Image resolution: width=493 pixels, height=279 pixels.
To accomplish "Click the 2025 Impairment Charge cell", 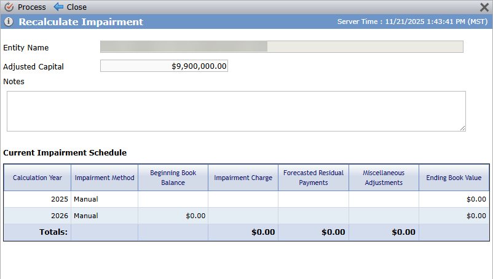I will click(x=243, y=199).
